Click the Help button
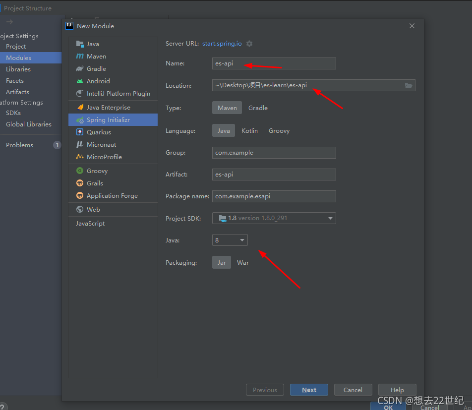Viewport: 472px width, 410px height. tap(397, 390)
